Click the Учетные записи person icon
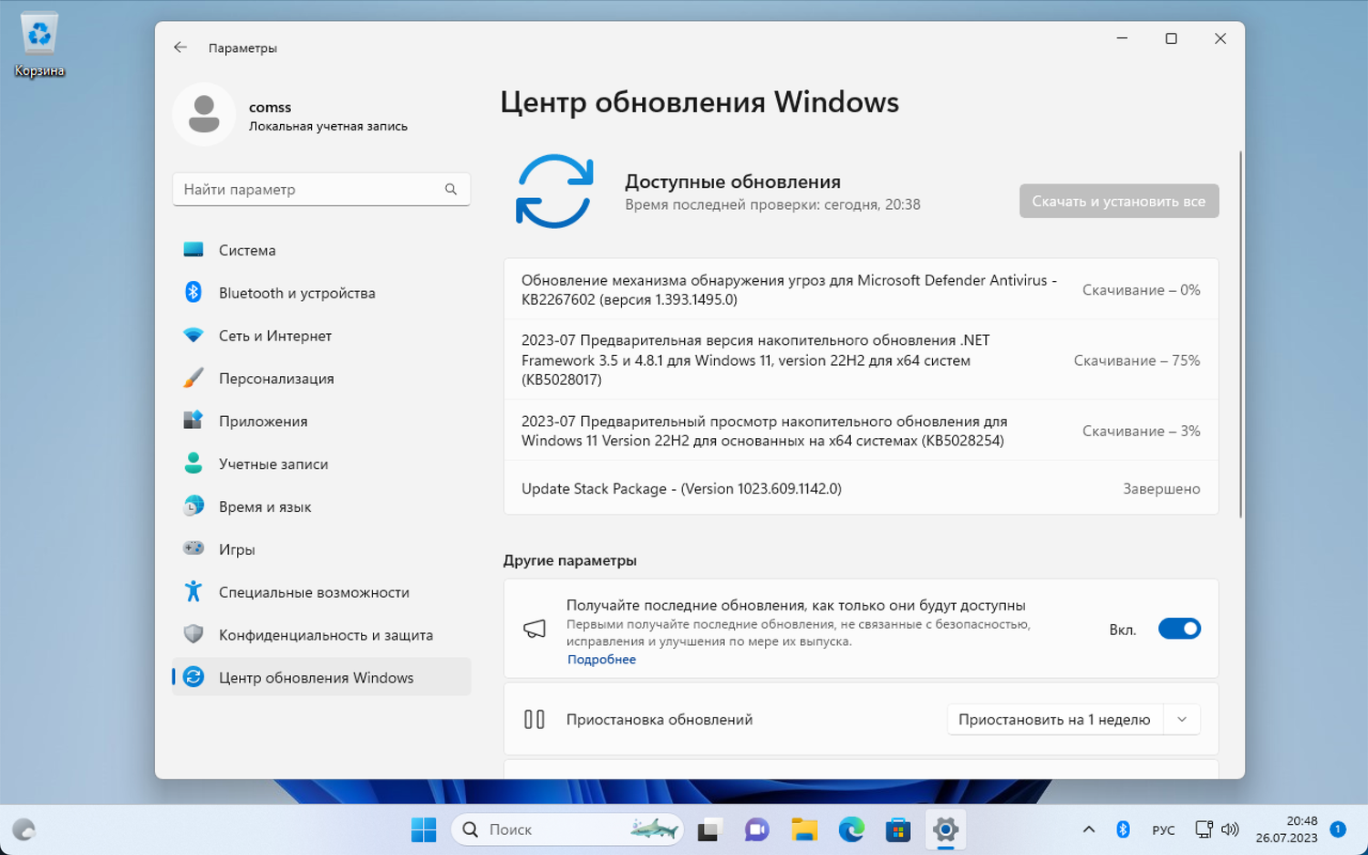 click(x=193, y=463)
